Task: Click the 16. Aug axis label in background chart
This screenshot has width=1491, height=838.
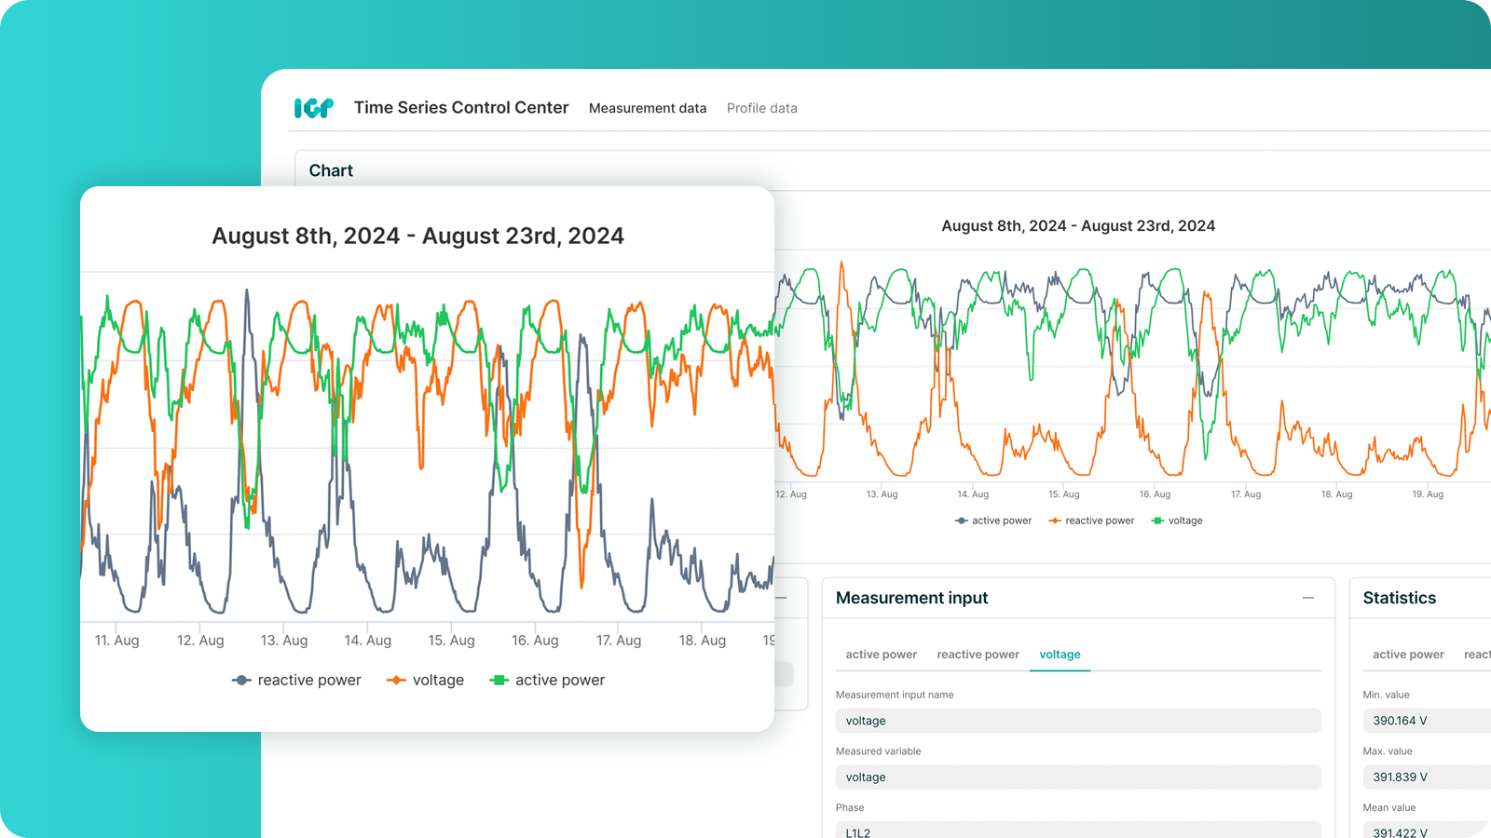Action: tap(1155, 494)
